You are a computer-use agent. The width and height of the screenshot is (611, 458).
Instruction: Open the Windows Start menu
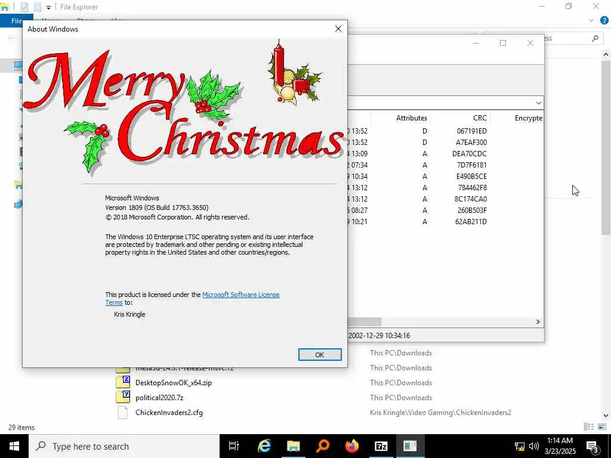pyautogui.click(x=14, y=446)
